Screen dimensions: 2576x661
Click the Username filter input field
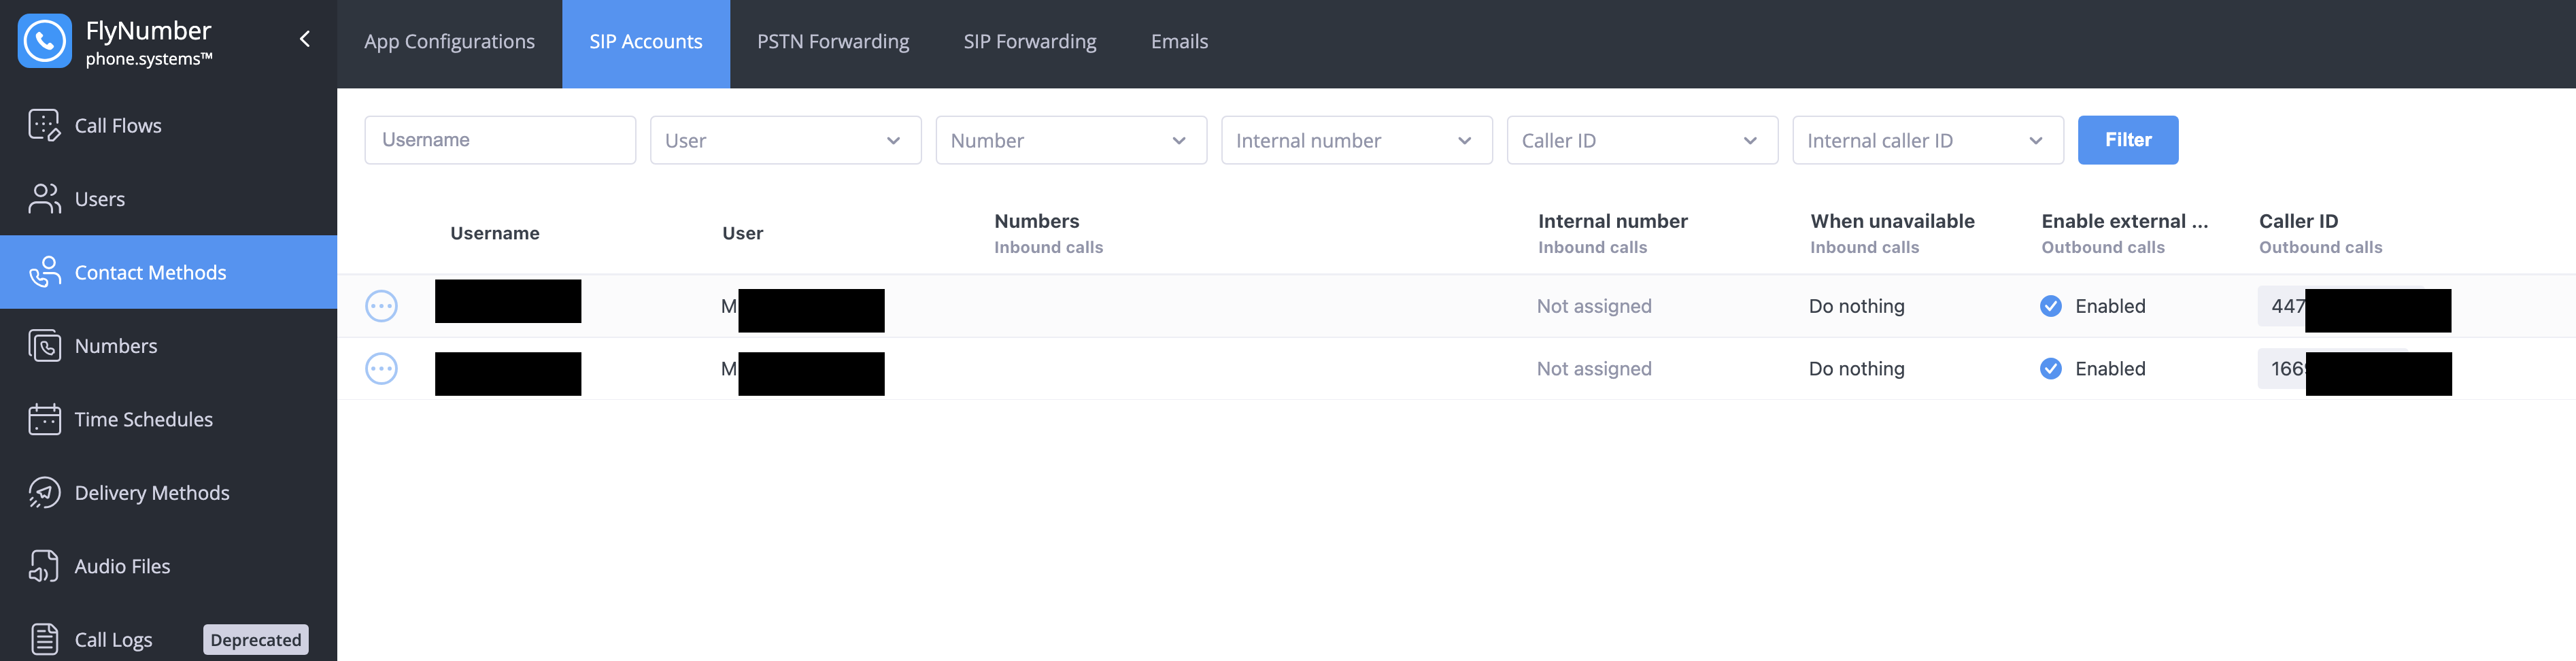(x=499, y=140)
